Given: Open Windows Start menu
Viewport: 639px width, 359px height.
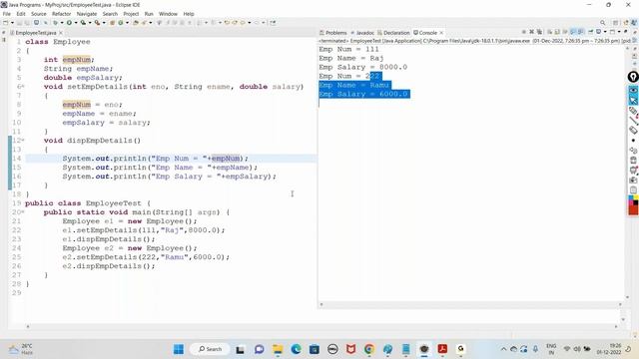Looking at the screenshot, I should coord(179,349).
